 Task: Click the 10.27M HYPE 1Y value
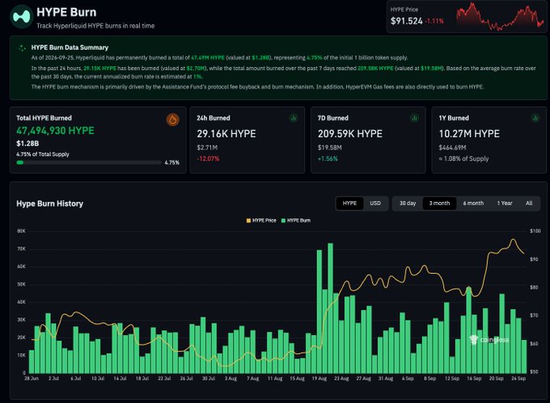click(x=469, y=134)
